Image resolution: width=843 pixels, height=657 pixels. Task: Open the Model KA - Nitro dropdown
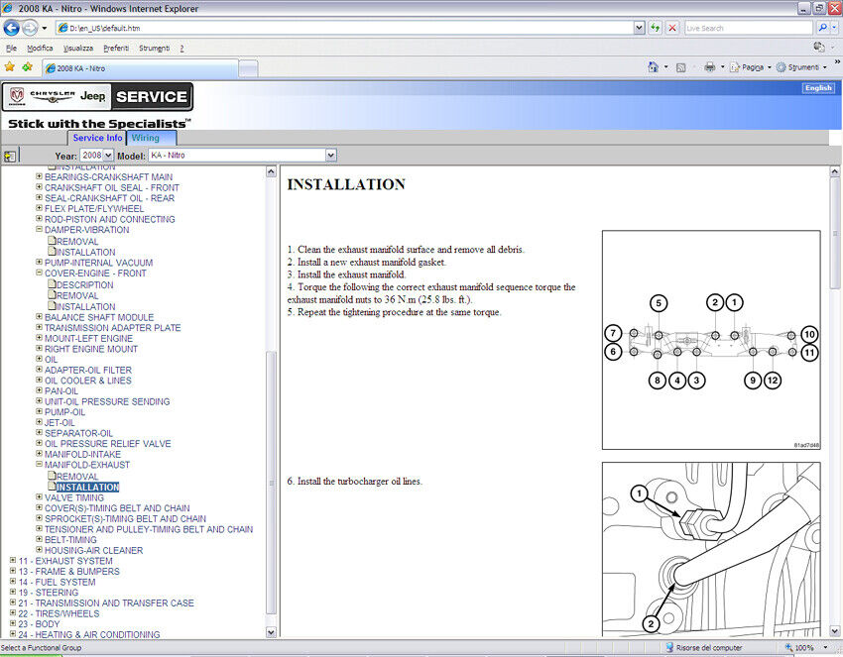242,156
